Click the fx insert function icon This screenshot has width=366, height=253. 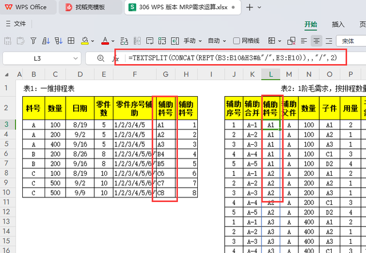tap(116, 58)
